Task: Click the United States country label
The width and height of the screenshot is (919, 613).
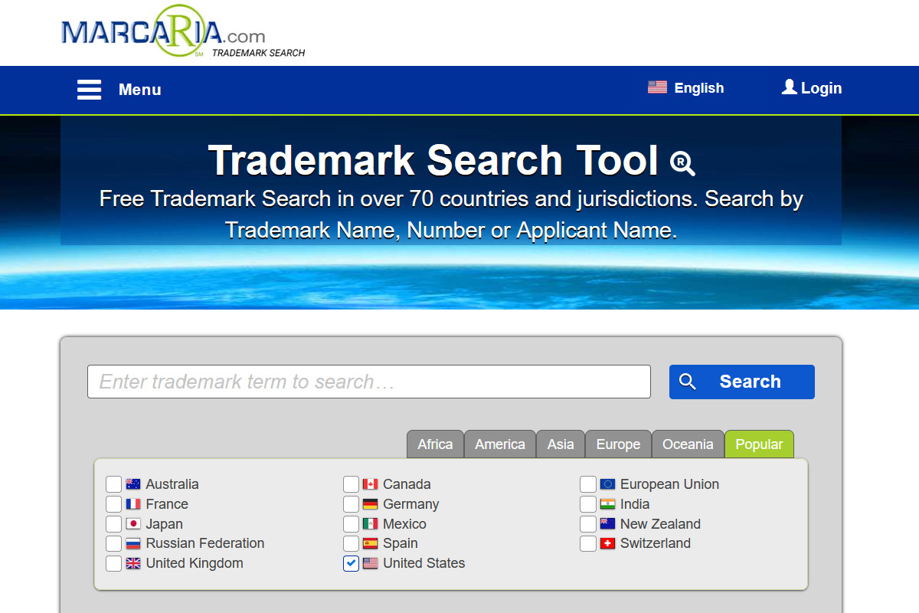Action: click(424, 563)
